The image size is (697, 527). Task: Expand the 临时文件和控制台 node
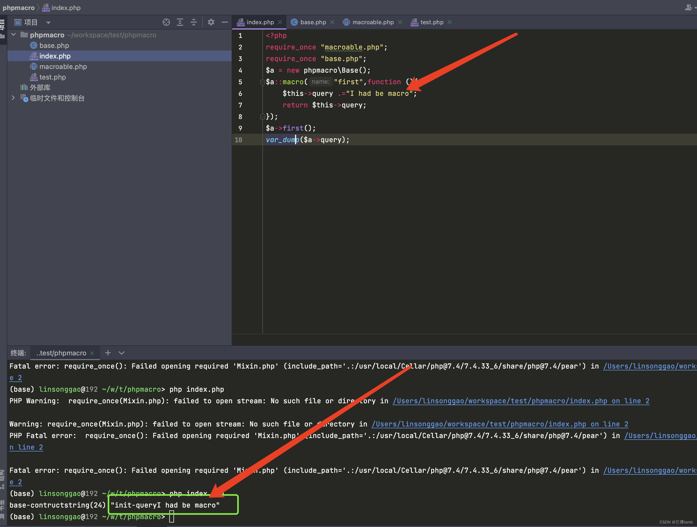coord(13,98)
